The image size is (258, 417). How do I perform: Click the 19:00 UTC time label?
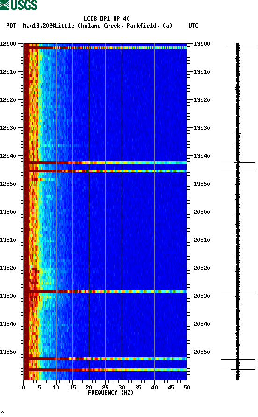pyautogui.click(x=202, y=43)
